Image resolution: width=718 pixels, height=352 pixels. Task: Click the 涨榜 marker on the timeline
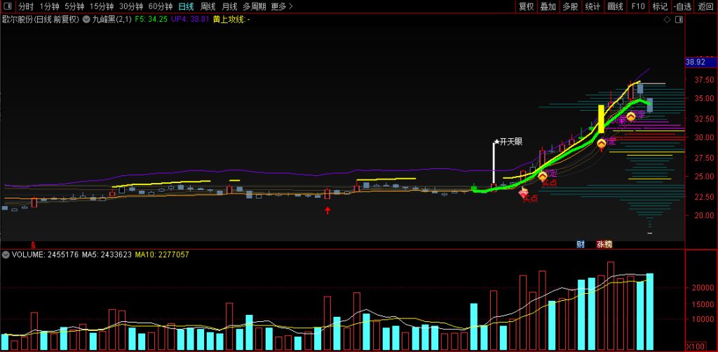(x=604, y=244)
